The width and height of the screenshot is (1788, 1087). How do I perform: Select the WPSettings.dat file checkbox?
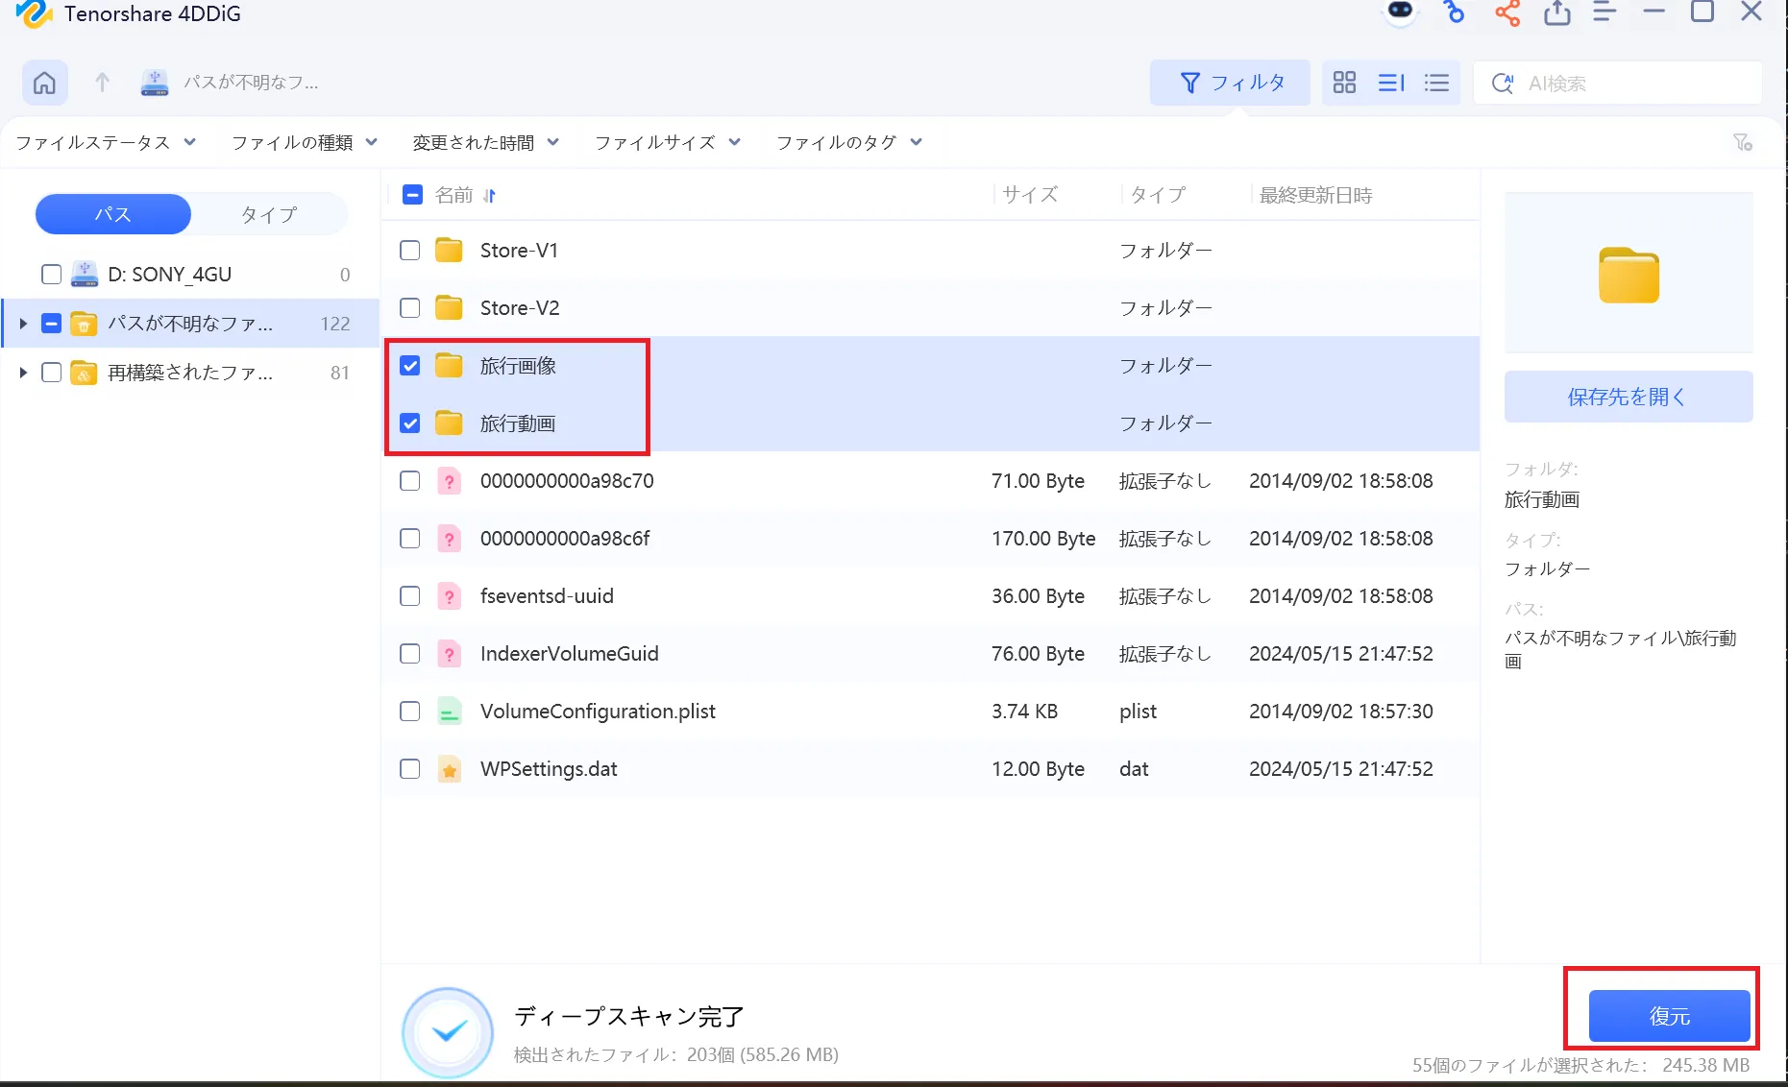(x=409, y=768)
